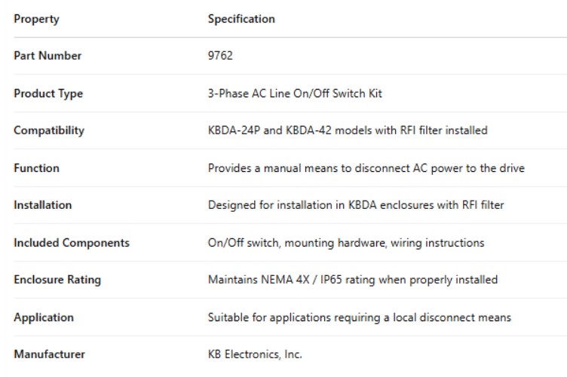Image resolution: width=567 pixels, height=377 pixels.
Task: Click the KB Electronics, Inc. value
Action: click(255, 354)
